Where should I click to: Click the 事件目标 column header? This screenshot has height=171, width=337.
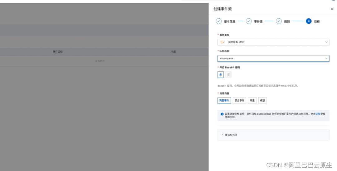click(x=58, y=52)
